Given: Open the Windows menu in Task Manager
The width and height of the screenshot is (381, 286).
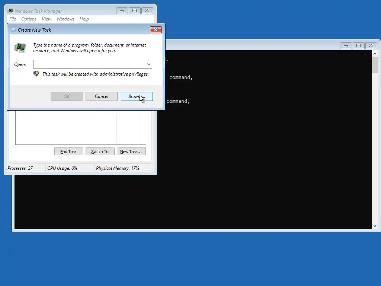Looking at the screenshot, I should click(x=65, y=19).
